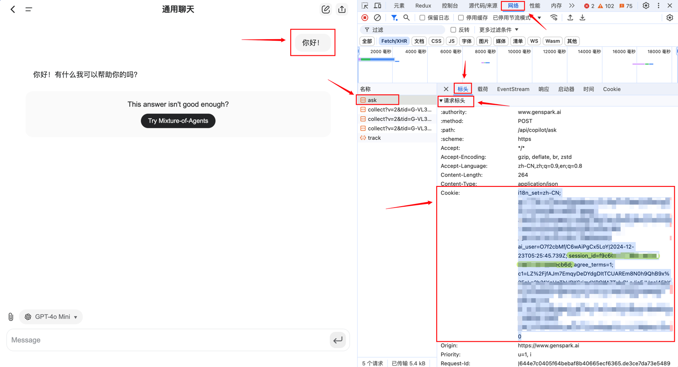Select the Wasm filter chip

(x=553, y=41)
